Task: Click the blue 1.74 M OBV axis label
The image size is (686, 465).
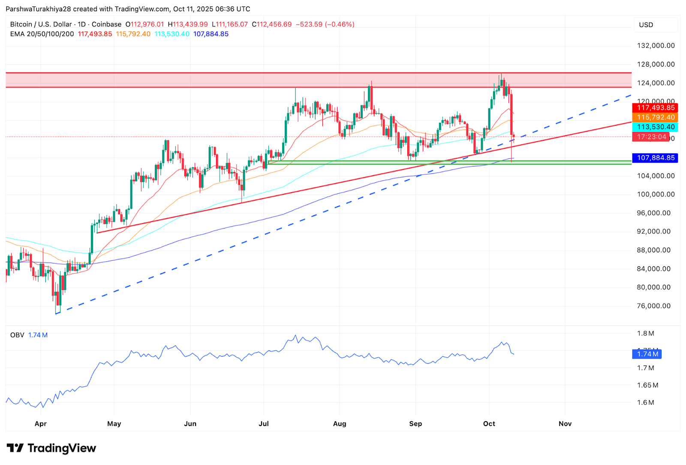Action: 647,354
